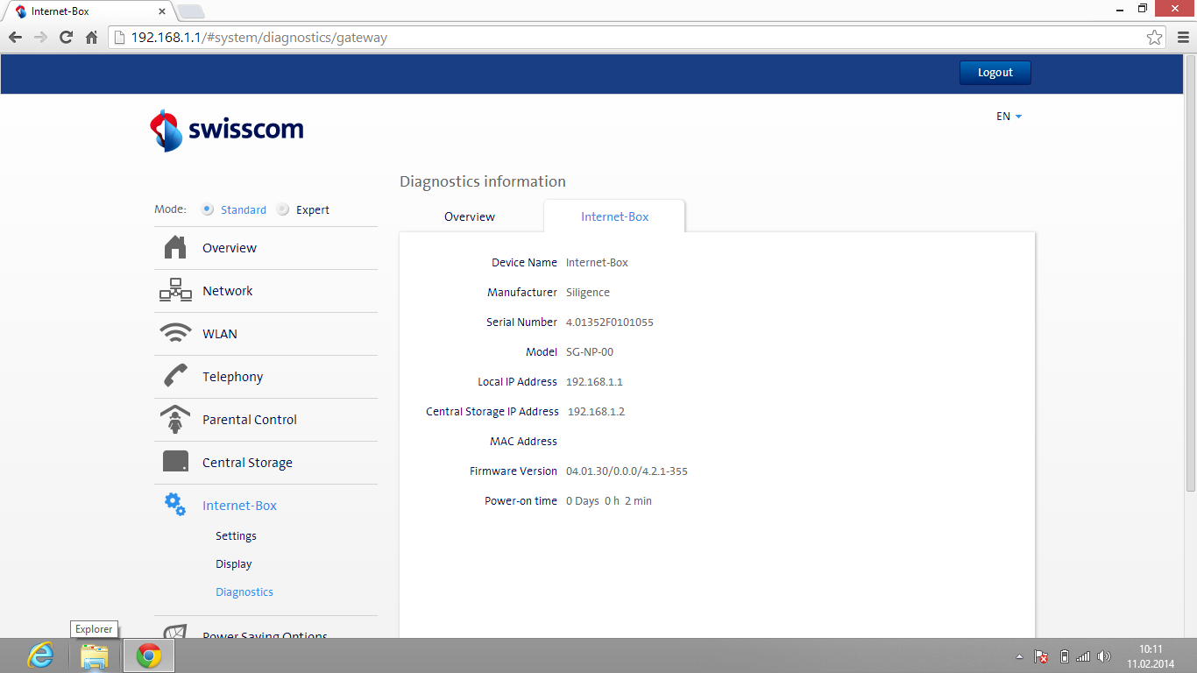Screen dimensions: 1197x673
Task: Open the Display submenu link
Action: tap(233, 564)
